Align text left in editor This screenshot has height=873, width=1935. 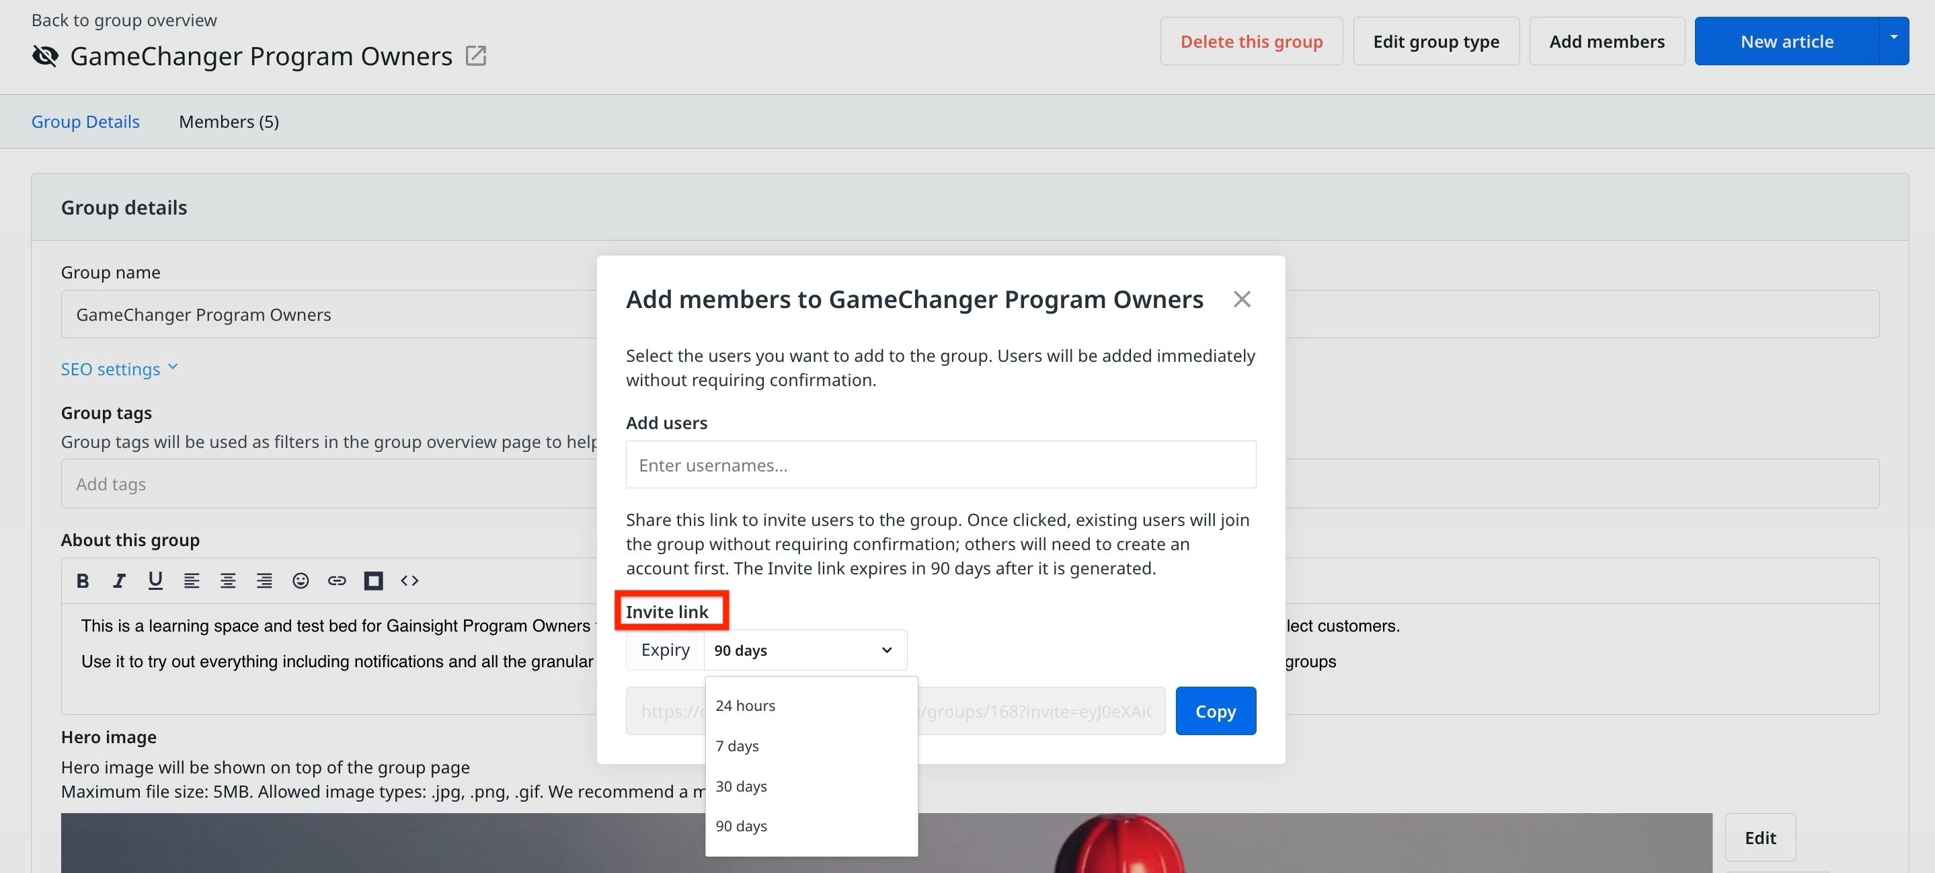click(192, 580)
